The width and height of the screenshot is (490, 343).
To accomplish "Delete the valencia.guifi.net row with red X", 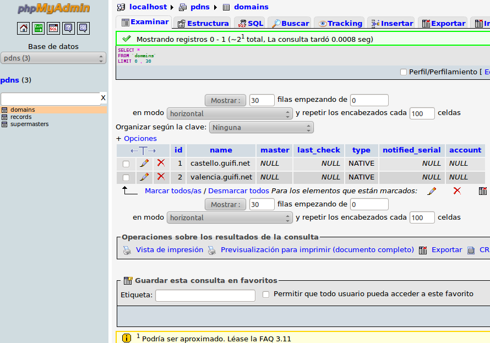I will click(161, 177).
